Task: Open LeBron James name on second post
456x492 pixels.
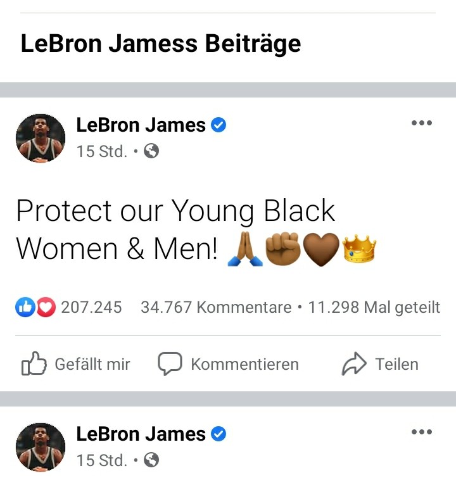Action: [x=141, y=434]
